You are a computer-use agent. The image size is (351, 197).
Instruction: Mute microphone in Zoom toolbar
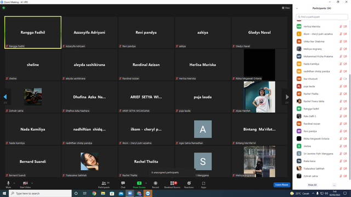[8, 184]
